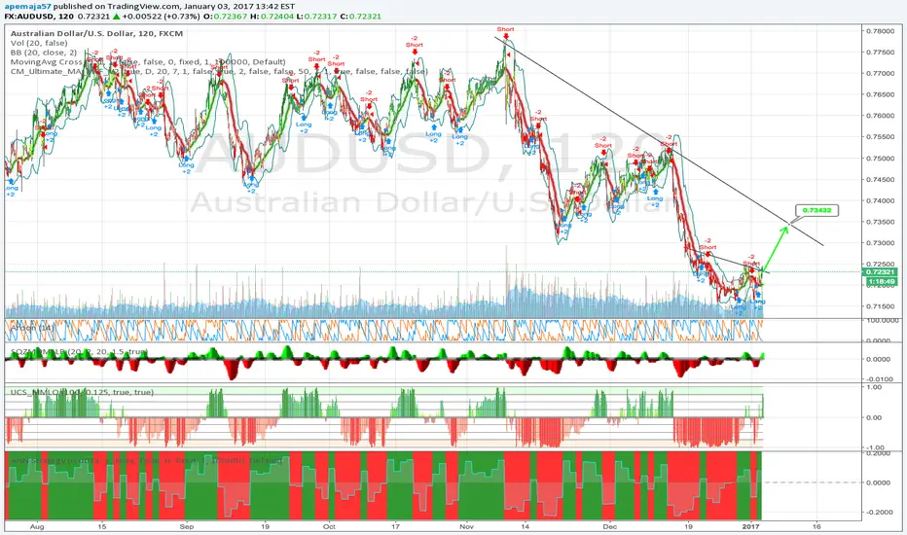
Task: Click the 0.74000 price axis label
Action: tap(879, 200)
